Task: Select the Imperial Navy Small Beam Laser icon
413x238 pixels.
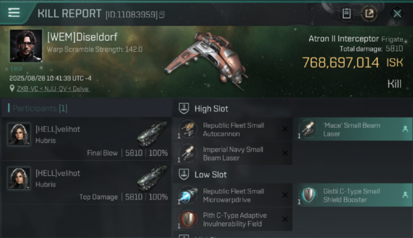Action: tap(188, 153)
